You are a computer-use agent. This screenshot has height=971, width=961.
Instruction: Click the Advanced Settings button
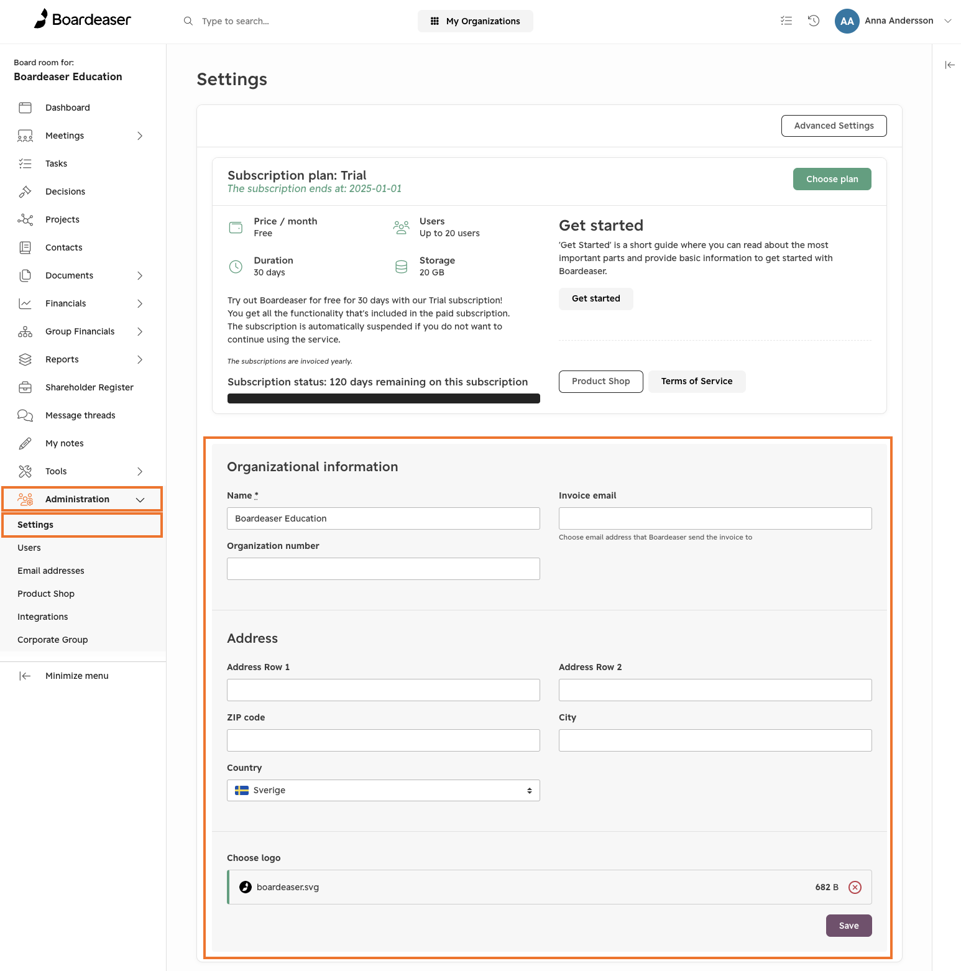click(834, 126)
